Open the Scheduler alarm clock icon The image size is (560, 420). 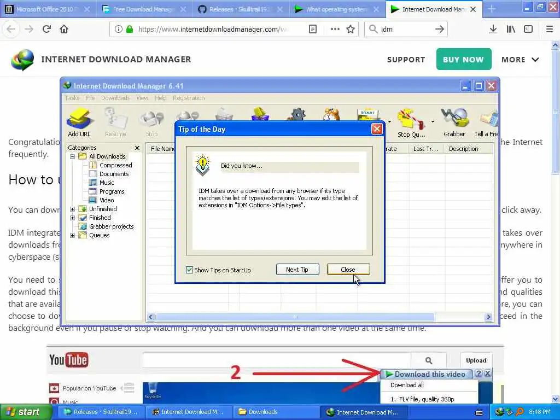click(331, 114)
